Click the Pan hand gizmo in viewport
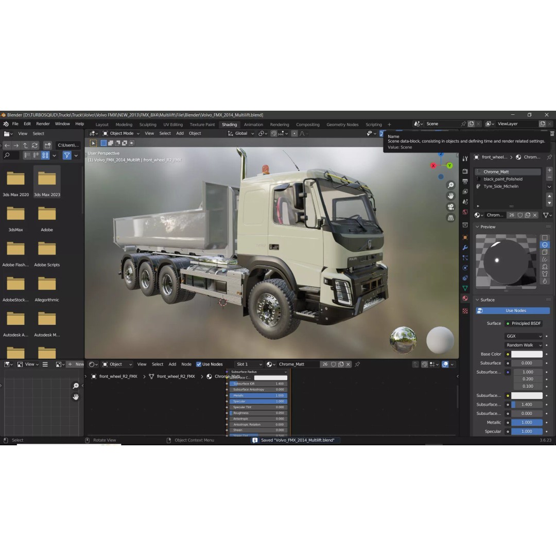 [x=450, y=196]
